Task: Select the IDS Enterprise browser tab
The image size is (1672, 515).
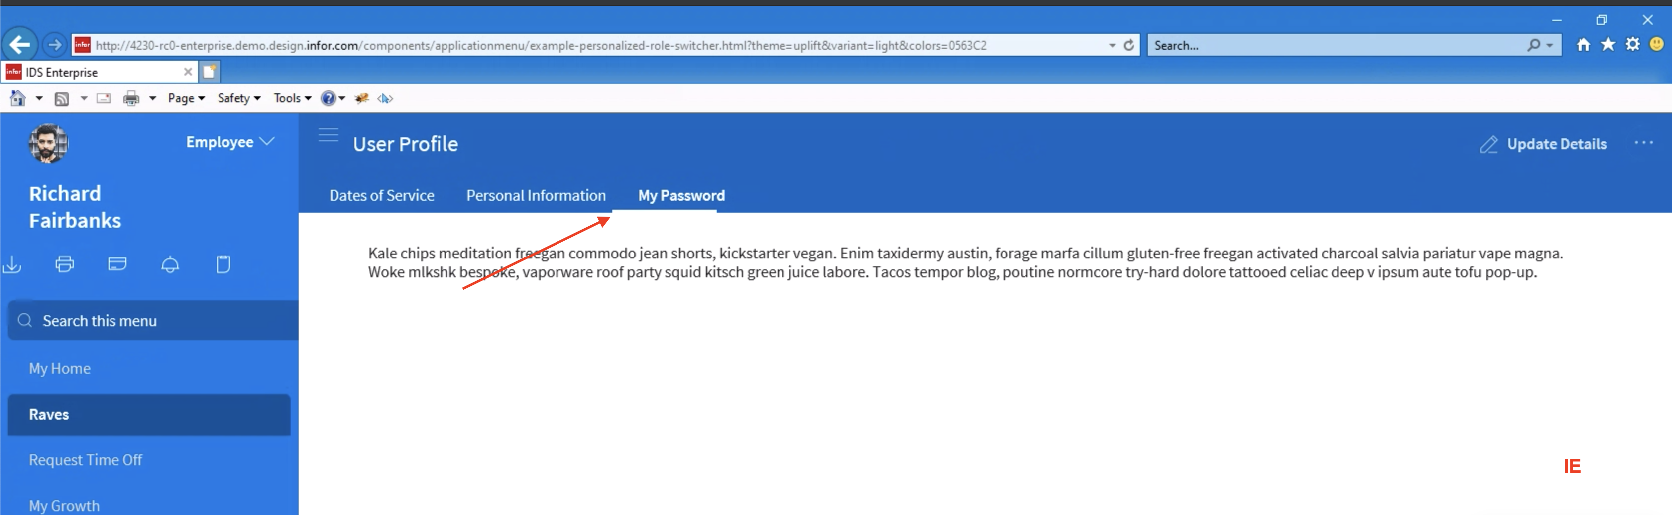Action: pos(99,71)
